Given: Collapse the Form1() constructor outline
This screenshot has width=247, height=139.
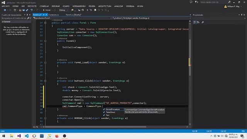Looking at the screenshot, I should point(46,41).
